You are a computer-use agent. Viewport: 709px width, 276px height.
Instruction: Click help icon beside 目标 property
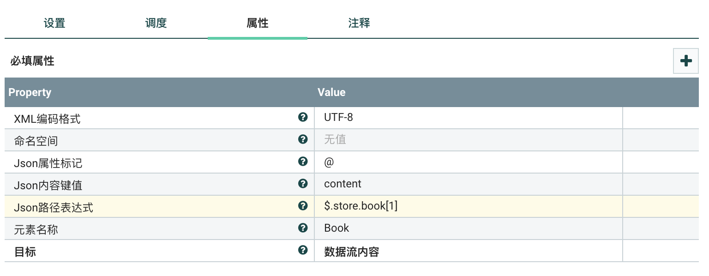click(303, 250)
